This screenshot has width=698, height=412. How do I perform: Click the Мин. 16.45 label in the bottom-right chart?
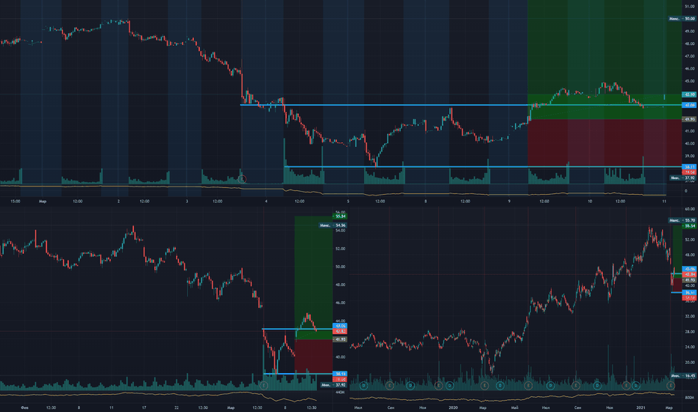point(683,376)
